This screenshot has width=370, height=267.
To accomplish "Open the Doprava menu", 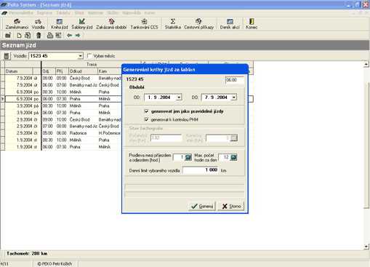I will [x=44, y=13].
